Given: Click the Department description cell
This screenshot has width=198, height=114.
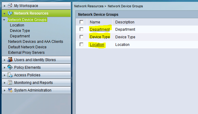Looking at the screenshot, I should (125, 29).
